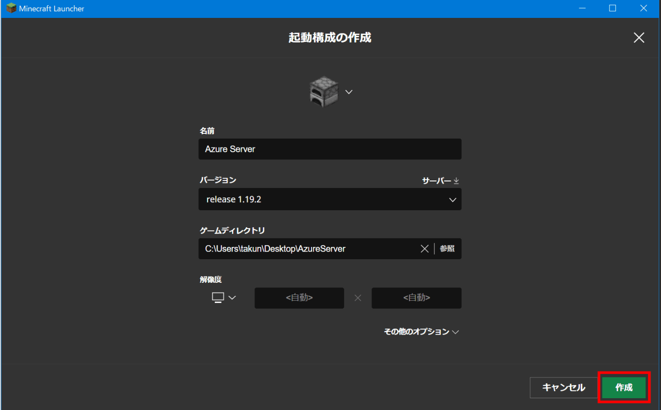Click the Name field containing Azure Server
The width and height of the screenshot is (661, 410).
coord(330,149)
